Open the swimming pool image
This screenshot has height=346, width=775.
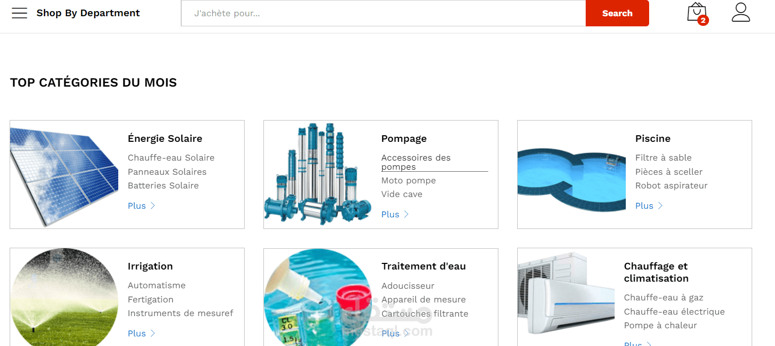pyautogui.click(x=572, y=179)
